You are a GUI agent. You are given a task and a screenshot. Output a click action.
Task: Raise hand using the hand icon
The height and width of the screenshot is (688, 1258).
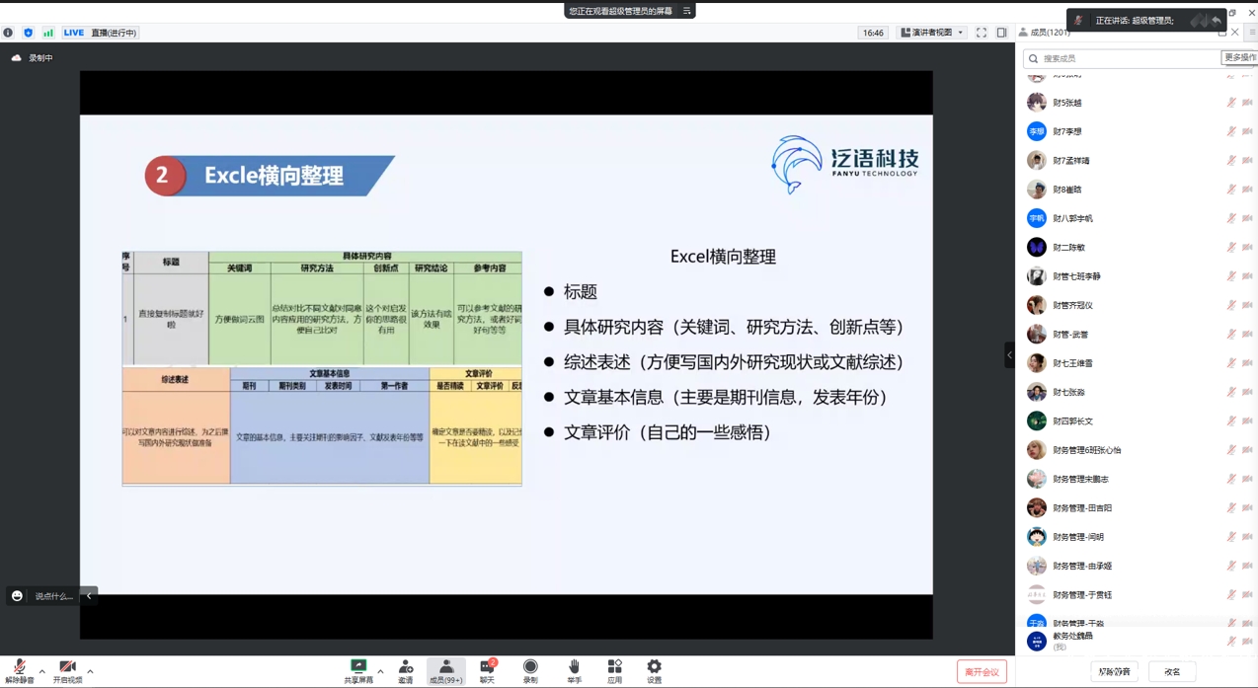(574, 671)
